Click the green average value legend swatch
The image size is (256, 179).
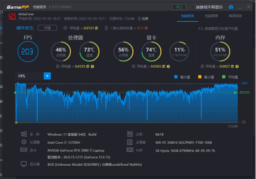224,77
